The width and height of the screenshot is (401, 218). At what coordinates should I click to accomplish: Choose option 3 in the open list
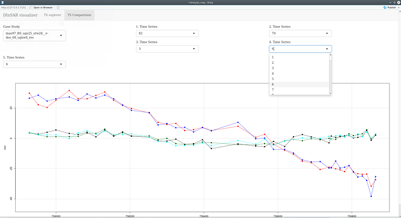coord(299,68)
